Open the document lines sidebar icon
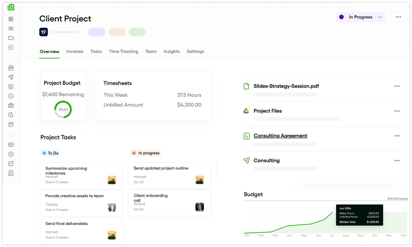Image resolution: width=412 pixels, height=247 pixels. 11,87
